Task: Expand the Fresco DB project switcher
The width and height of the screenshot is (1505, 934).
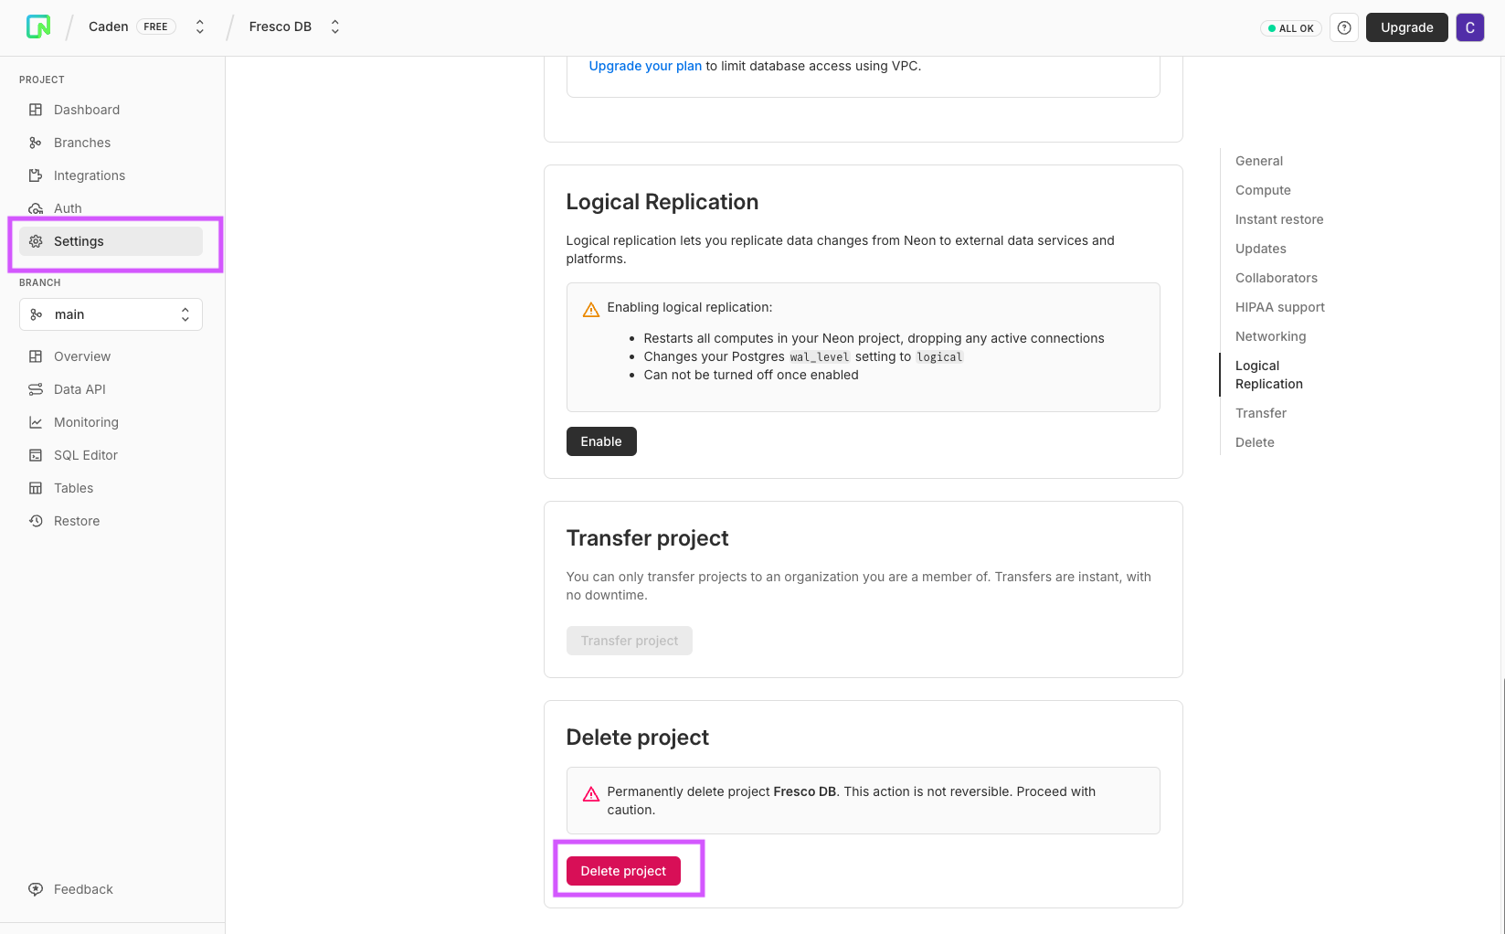Action: (x=335, y=27)
